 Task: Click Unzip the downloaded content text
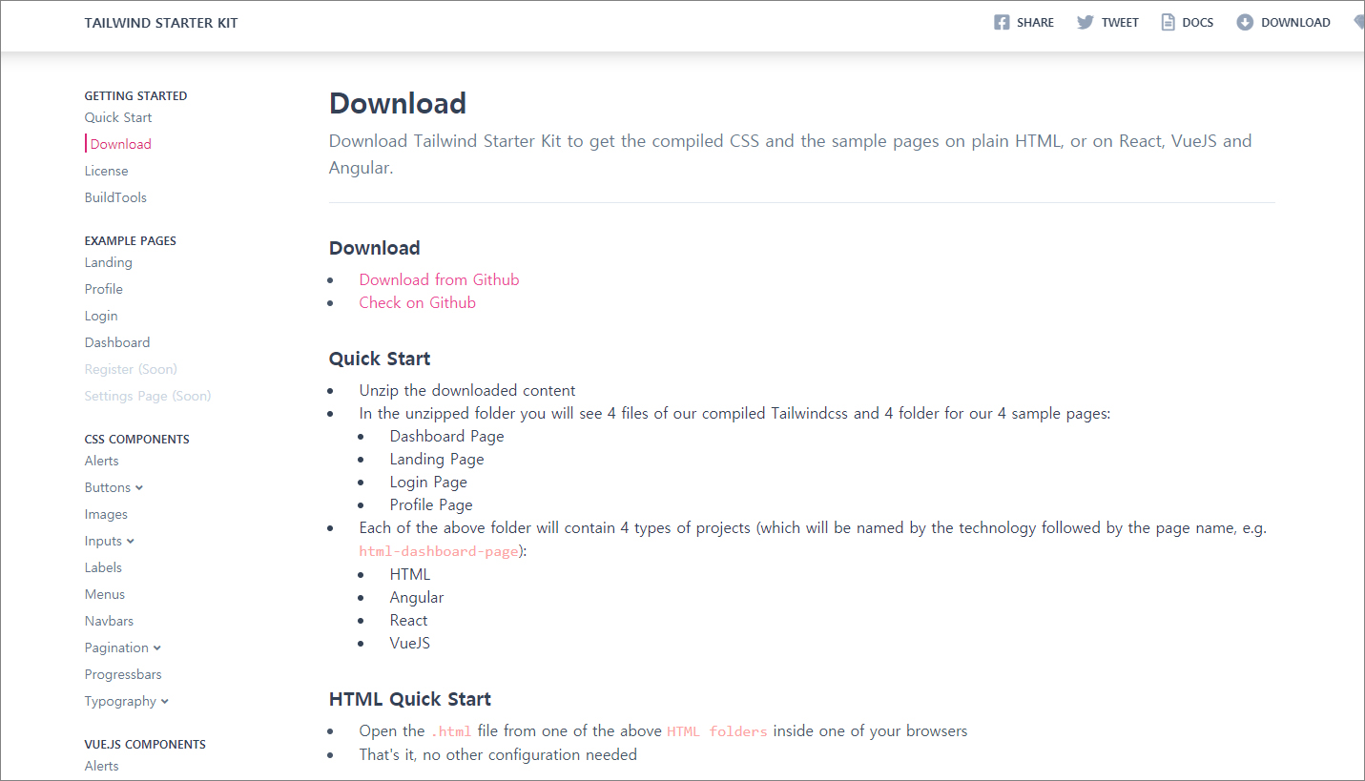[x=467, y=390]
